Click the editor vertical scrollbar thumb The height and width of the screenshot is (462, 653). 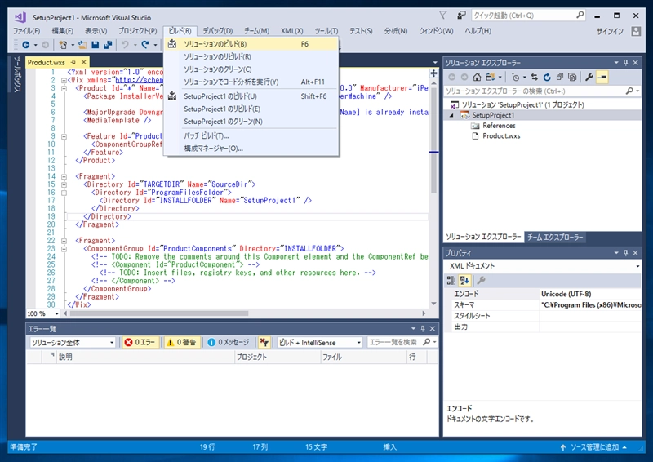(x=433, y=140)
